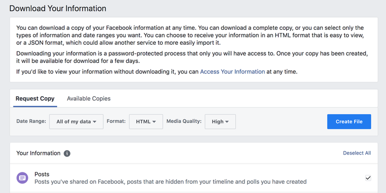Image resolution: width=386 pixels, height=193 pixels.
Task: Click the info icon beside Your Information
Action: [67, 153]
